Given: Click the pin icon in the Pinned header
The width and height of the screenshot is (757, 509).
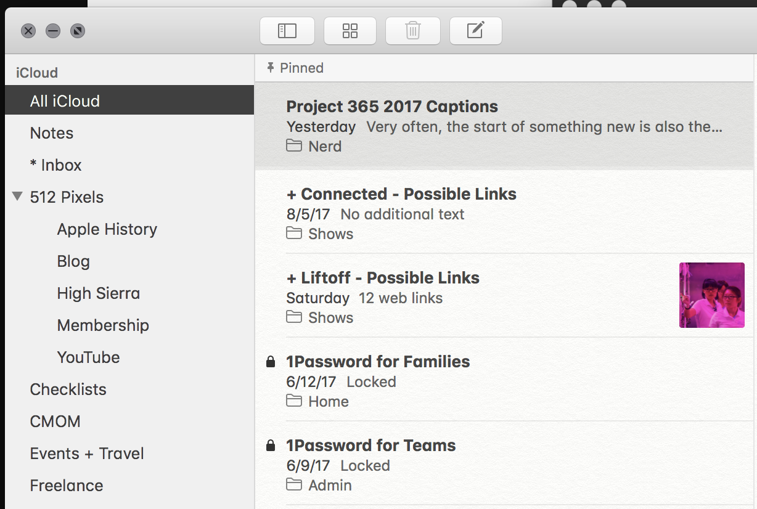Looking at the screenshot, I should click(270, 68).
